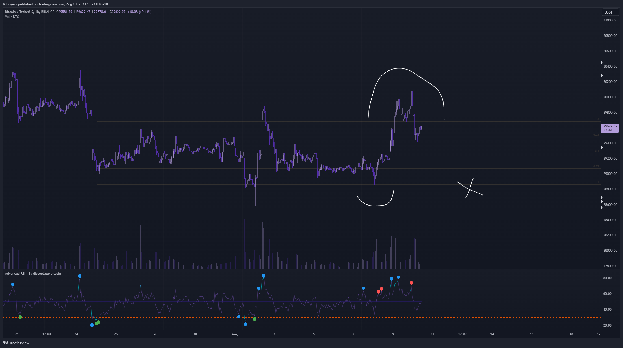Click the 0.25 Fibonacci level label
The width and height of the screenshot is (623, 348).
596,135
